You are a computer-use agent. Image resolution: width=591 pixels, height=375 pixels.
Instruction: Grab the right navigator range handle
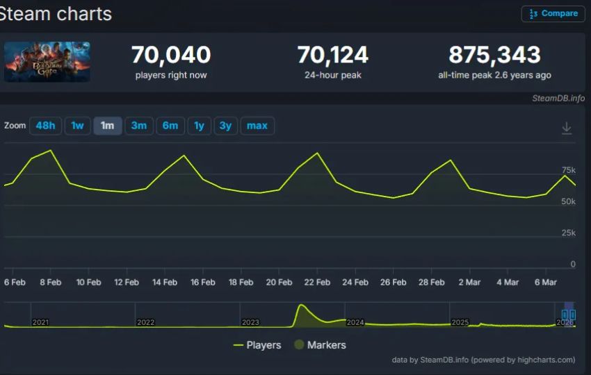[573, 315]
